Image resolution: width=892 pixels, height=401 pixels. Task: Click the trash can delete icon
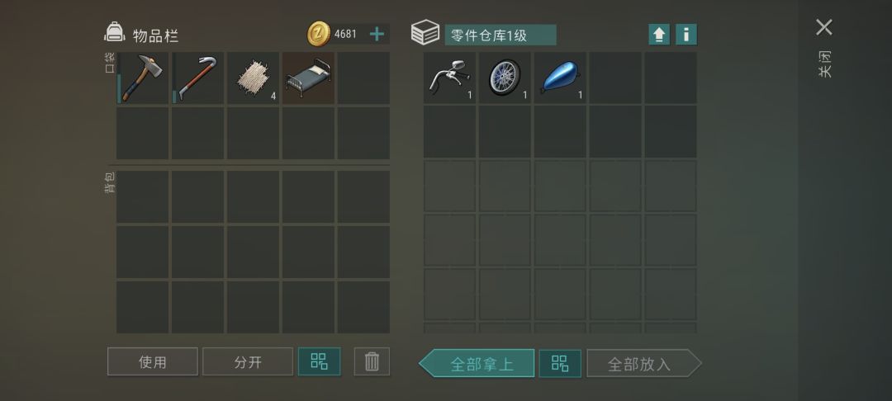click(x=372, y=361)
